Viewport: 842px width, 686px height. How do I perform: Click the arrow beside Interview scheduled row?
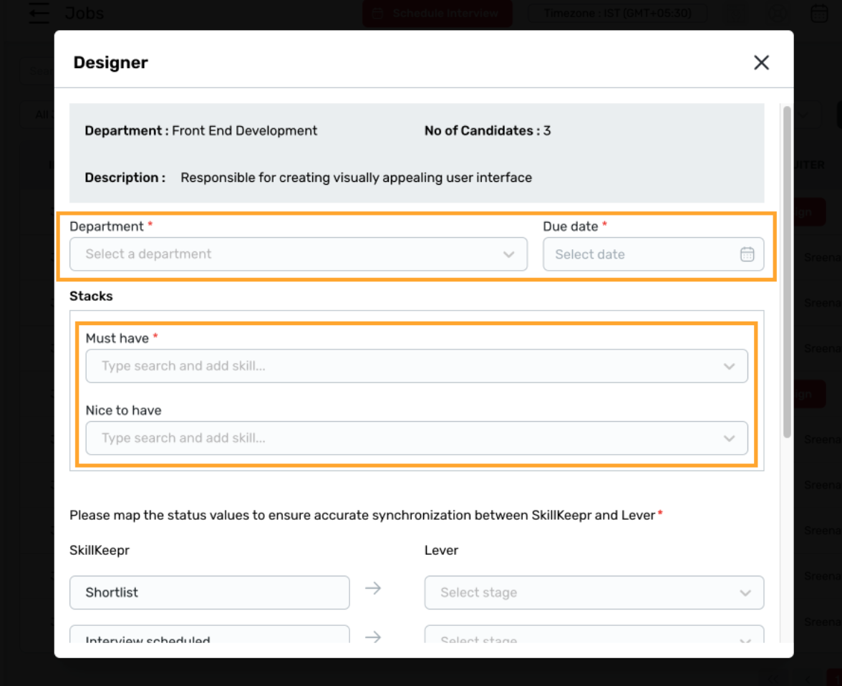[x=372, y=637]
